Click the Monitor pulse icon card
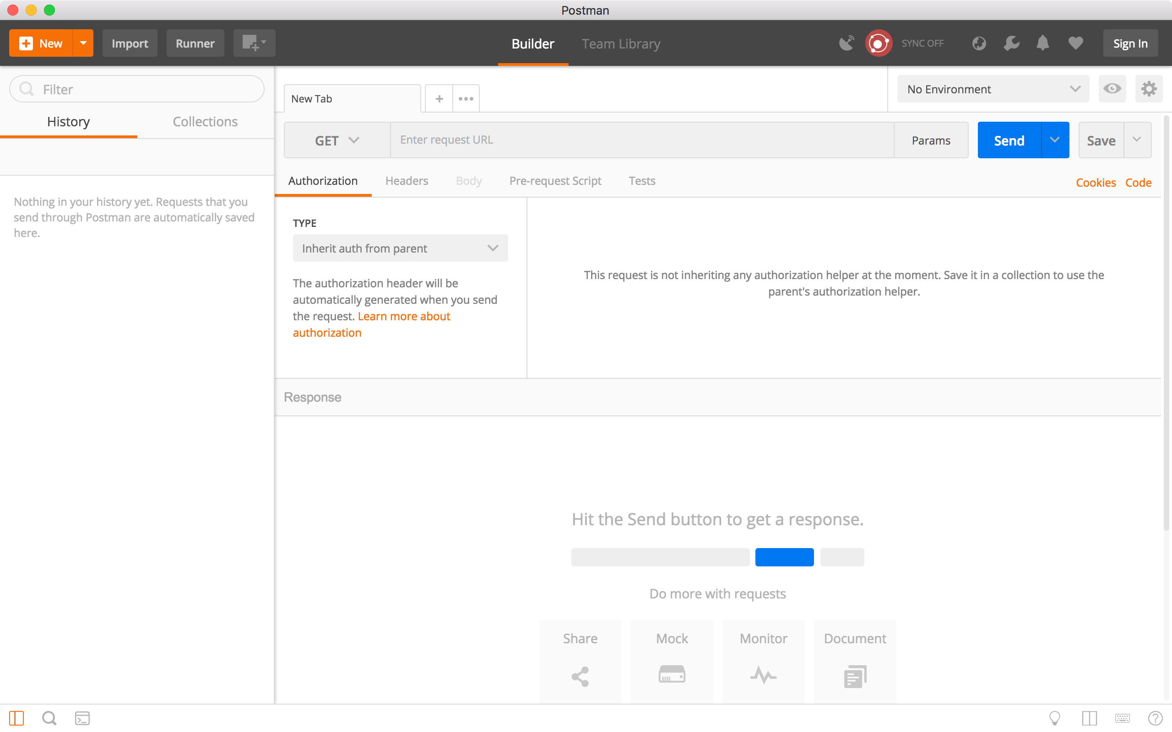The width and height of the screenshot is (1172, 732). click(763, 662)
